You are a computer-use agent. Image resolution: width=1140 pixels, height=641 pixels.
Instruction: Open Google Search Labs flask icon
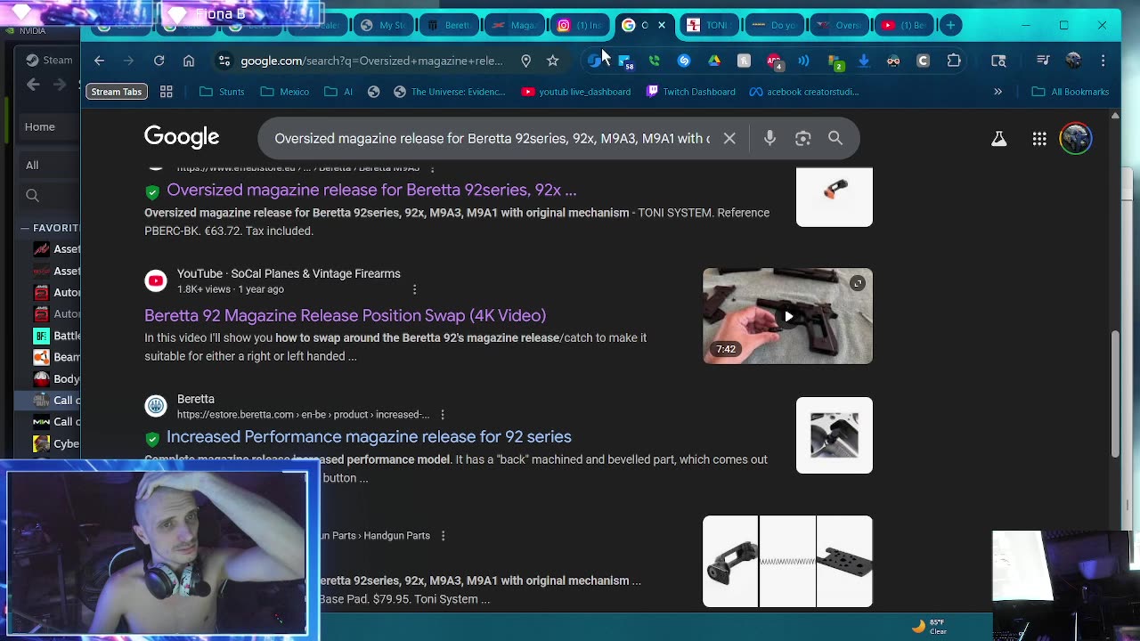tap(999, 138)
